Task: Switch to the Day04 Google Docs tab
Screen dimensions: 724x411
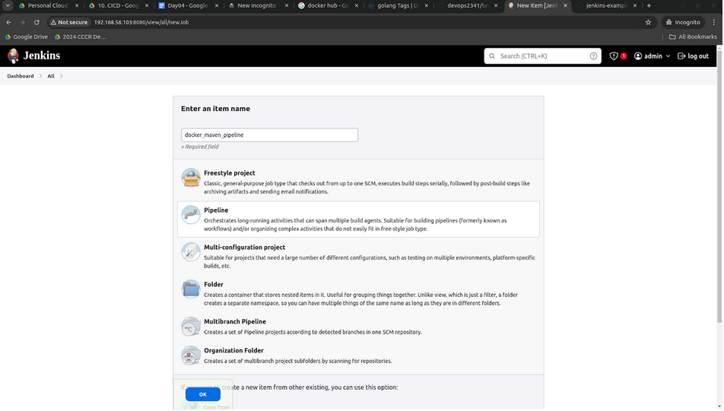Action: [x=188, y=5]
